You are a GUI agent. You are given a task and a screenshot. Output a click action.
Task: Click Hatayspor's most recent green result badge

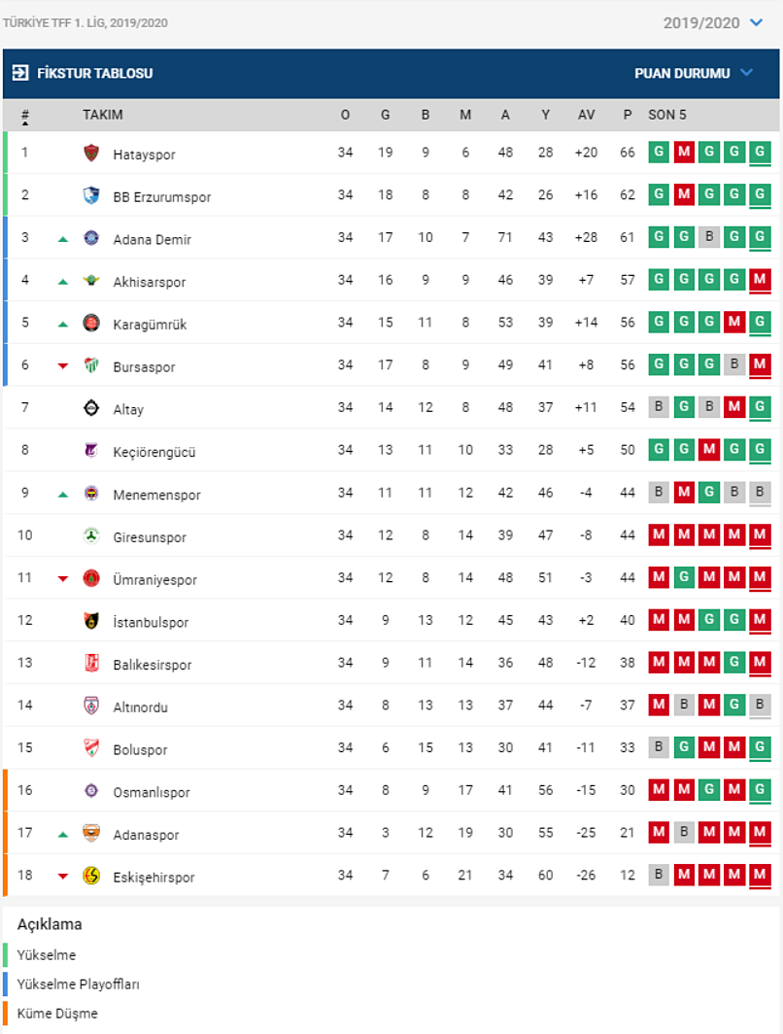(761, 153)
